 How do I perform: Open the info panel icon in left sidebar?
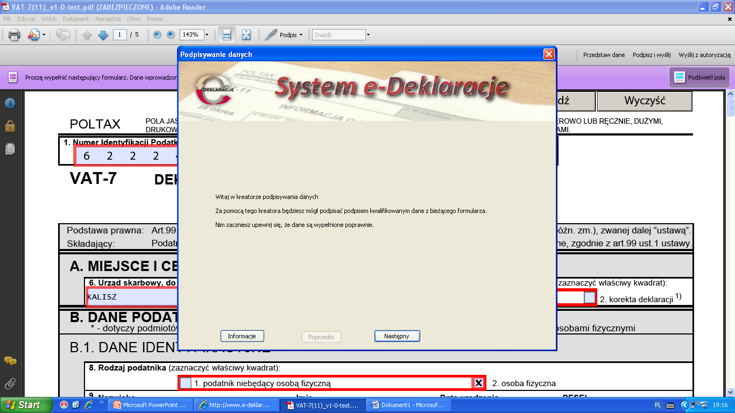[10, 104]
